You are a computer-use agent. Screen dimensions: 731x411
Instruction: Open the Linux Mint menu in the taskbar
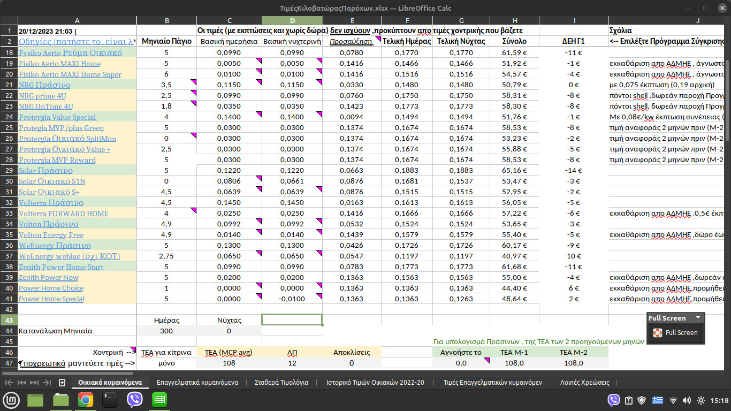pyautogui.click(x=11, y=400)
